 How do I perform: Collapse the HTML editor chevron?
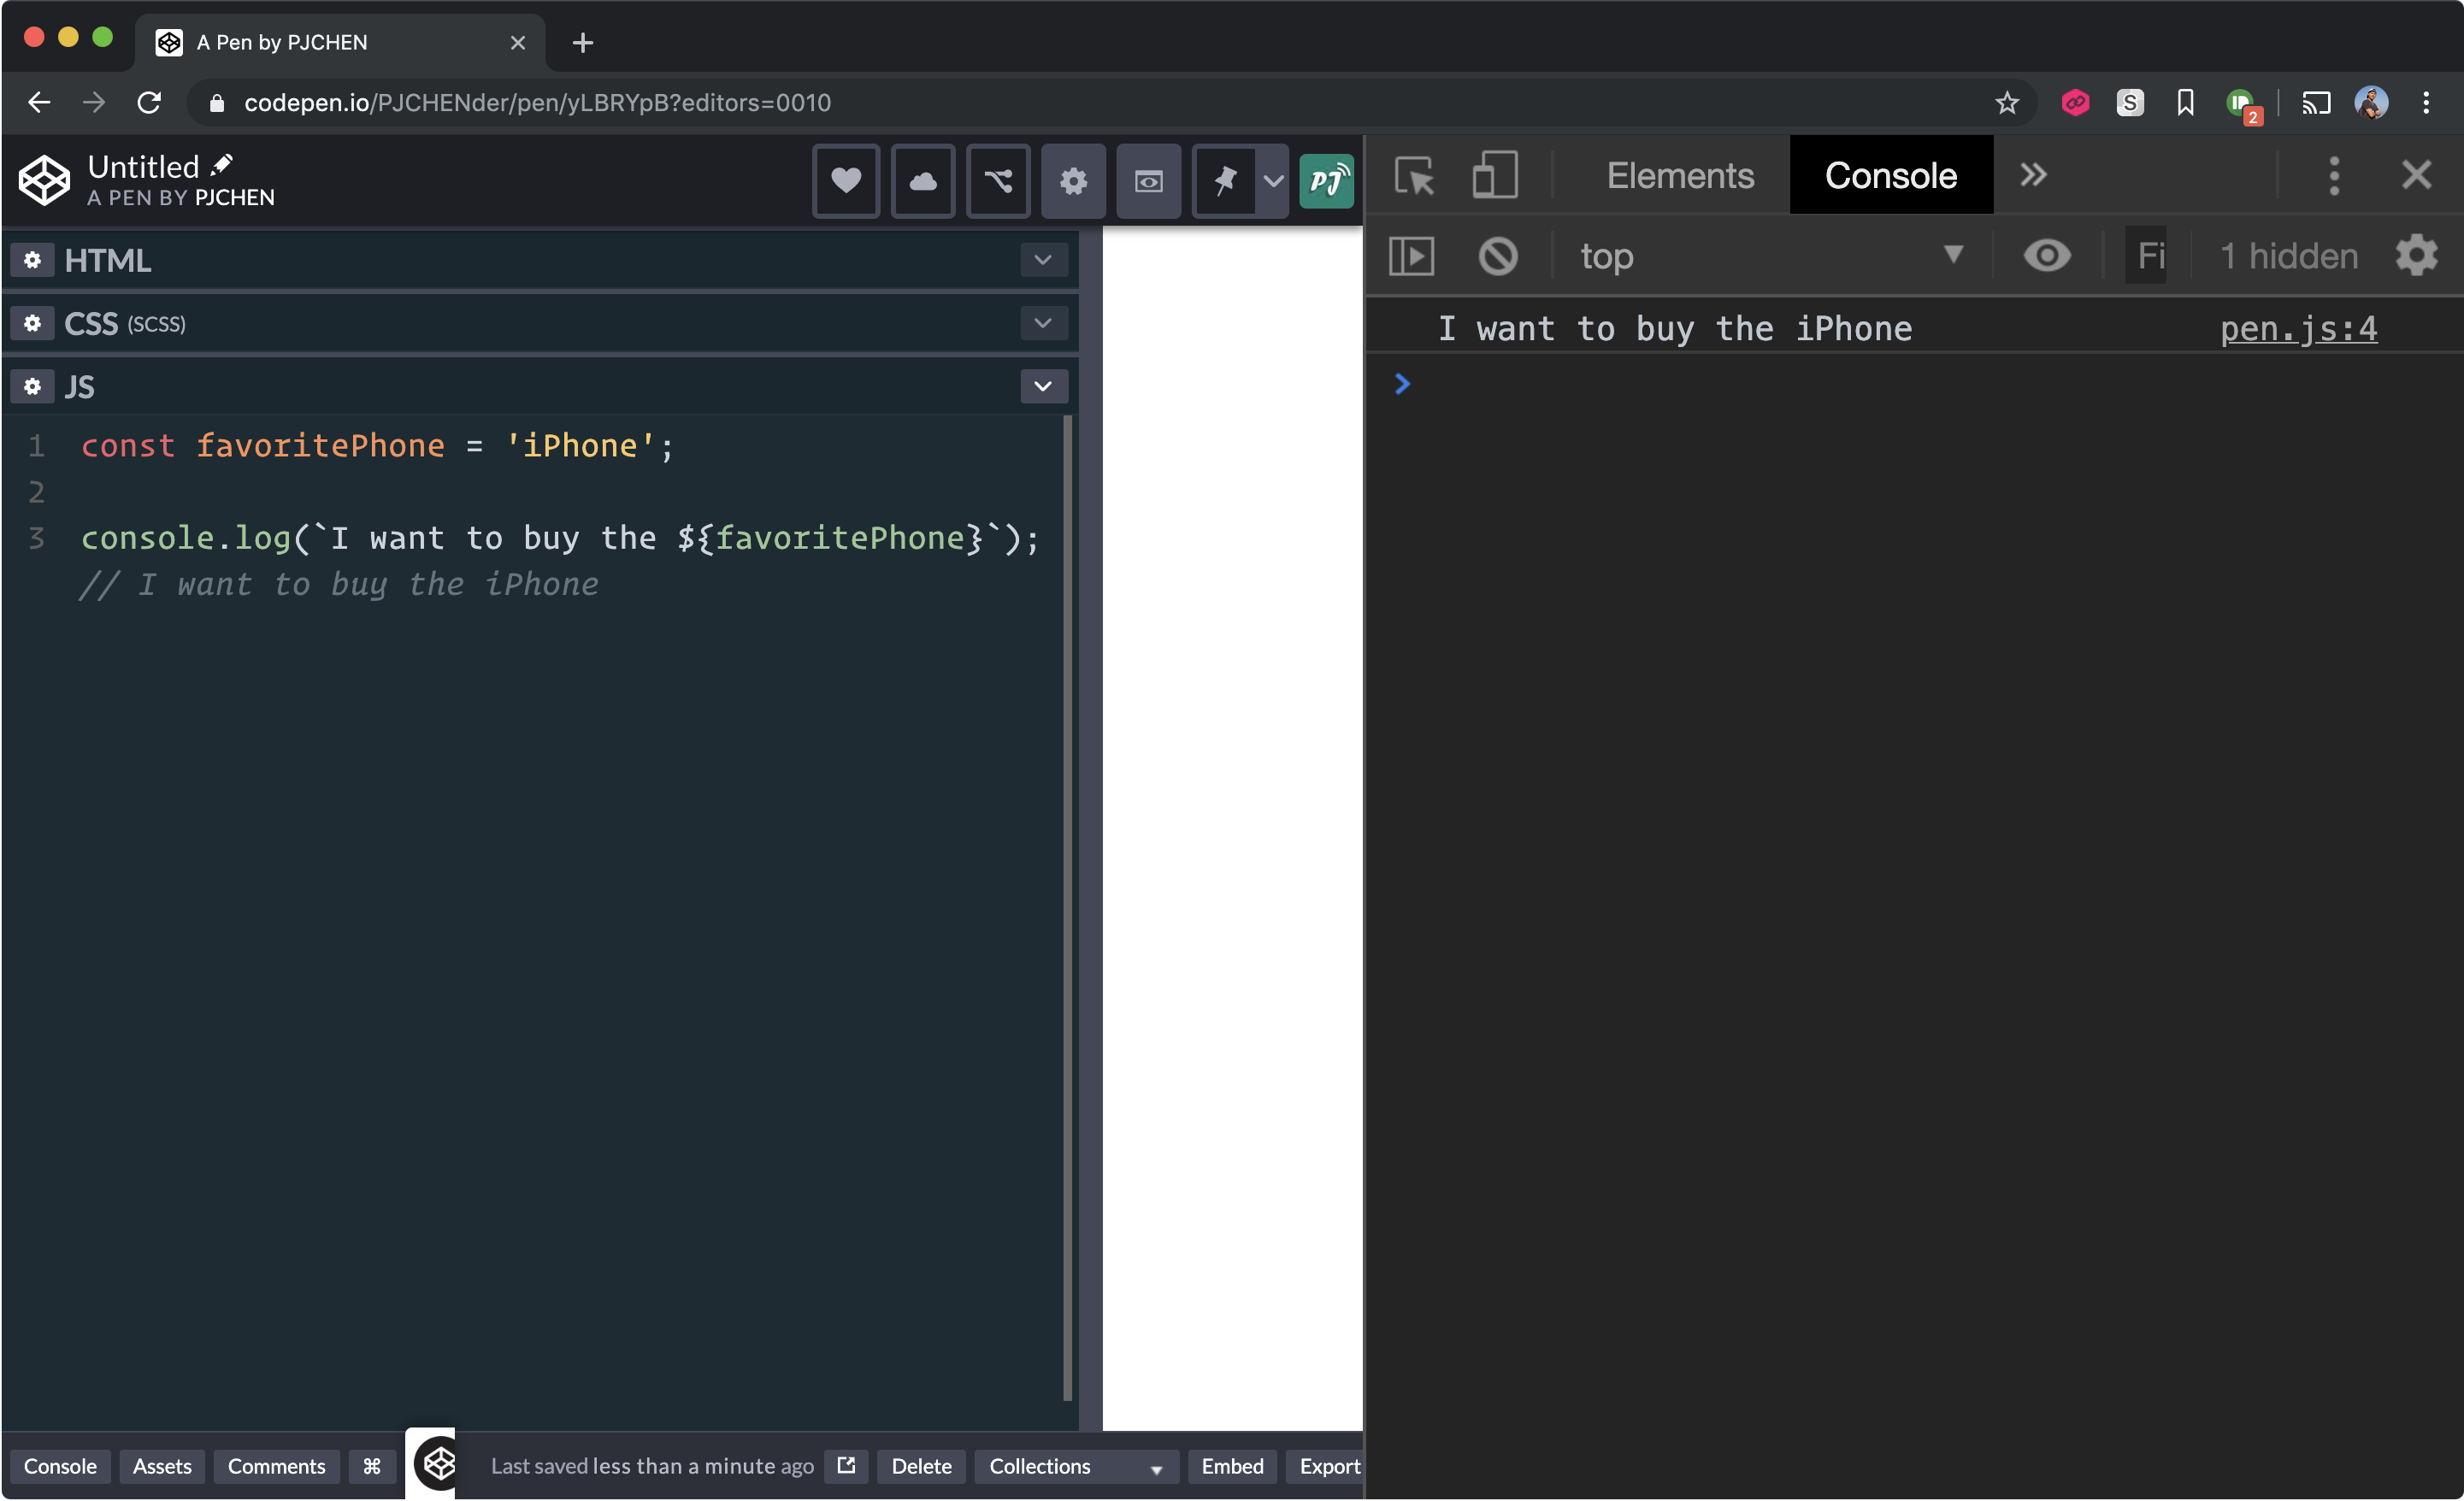[1043, 260]
